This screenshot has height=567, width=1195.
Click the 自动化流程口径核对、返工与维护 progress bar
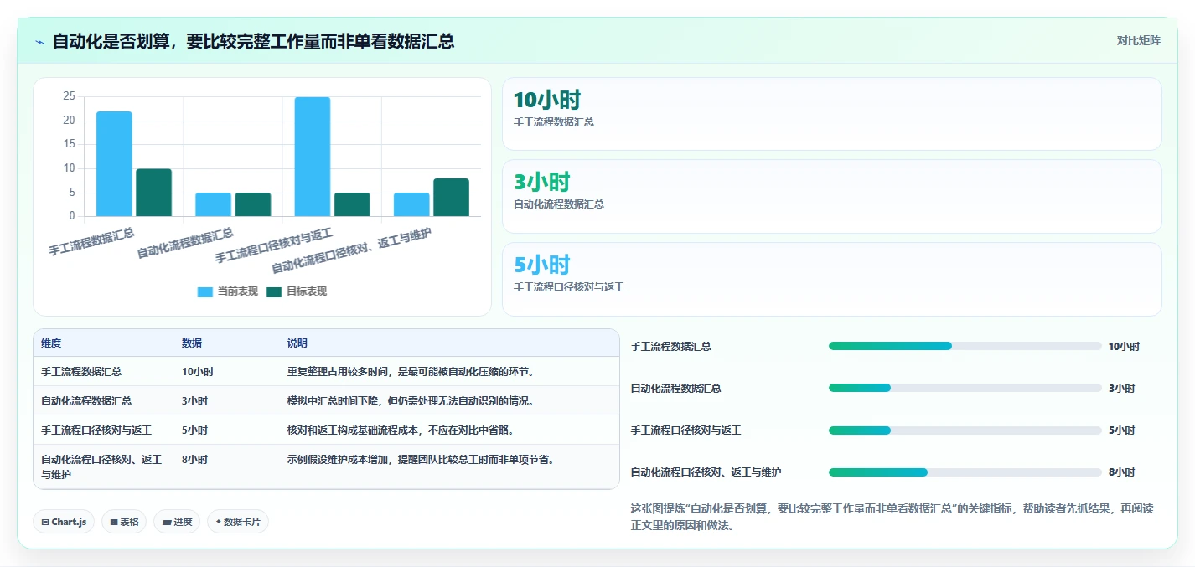[x=965, y=472]
